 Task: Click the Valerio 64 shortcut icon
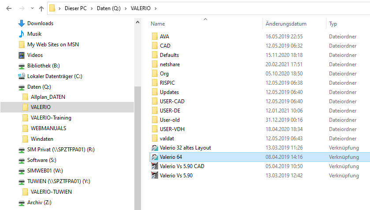point(155,157)
